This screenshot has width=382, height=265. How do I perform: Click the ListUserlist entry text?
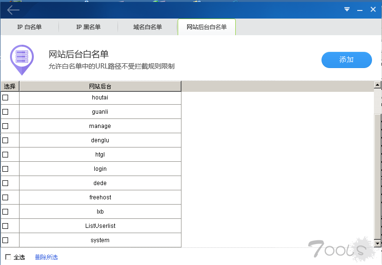(x=100, y=226)
